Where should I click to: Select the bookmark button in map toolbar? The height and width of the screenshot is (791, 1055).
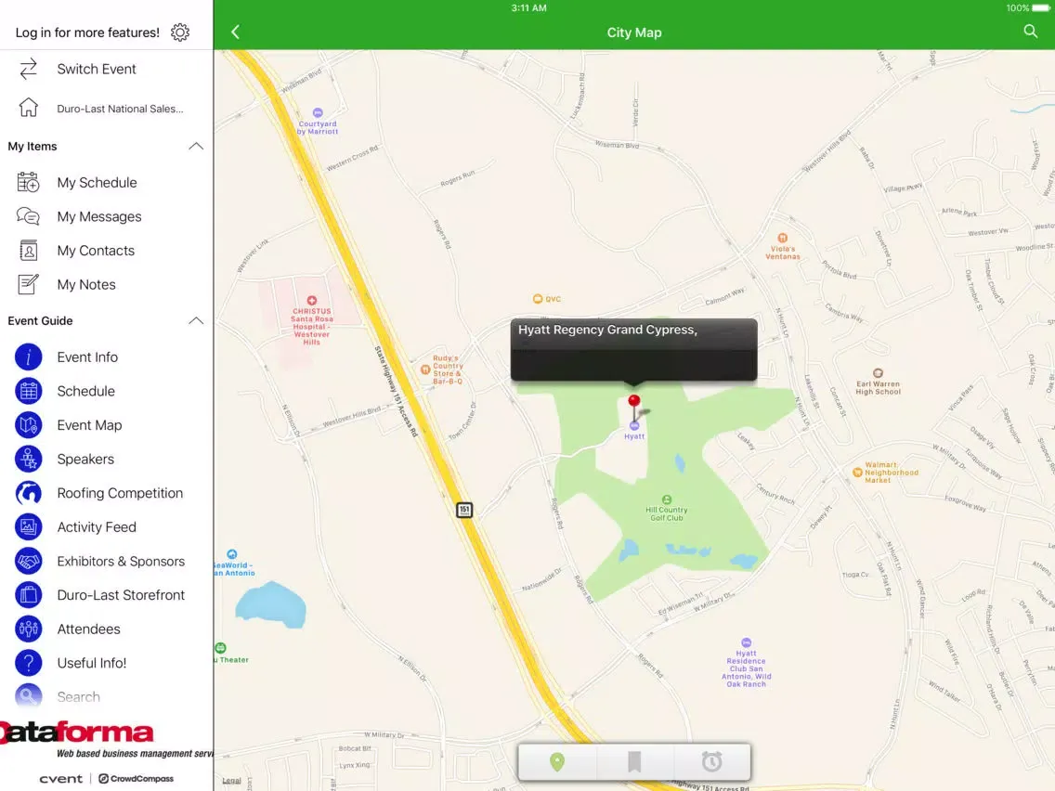coord(633,761)
